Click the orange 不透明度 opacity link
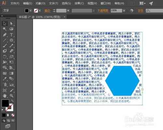Screen dimensions: 163x130 pos(104,11)
